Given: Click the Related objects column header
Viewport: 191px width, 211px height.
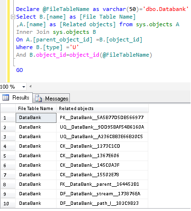Looking at the screenshot, I should point(102,109).
